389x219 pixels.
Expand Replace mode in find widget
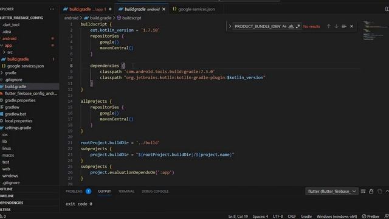point(230,26)
